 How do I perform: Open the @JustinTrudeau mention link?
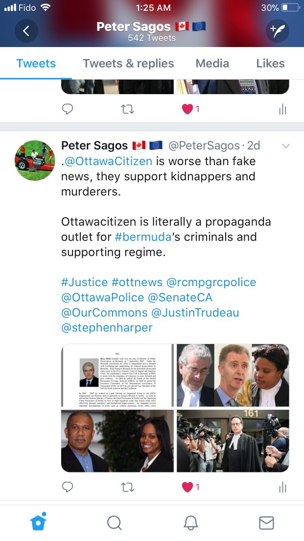click(195, 313)
